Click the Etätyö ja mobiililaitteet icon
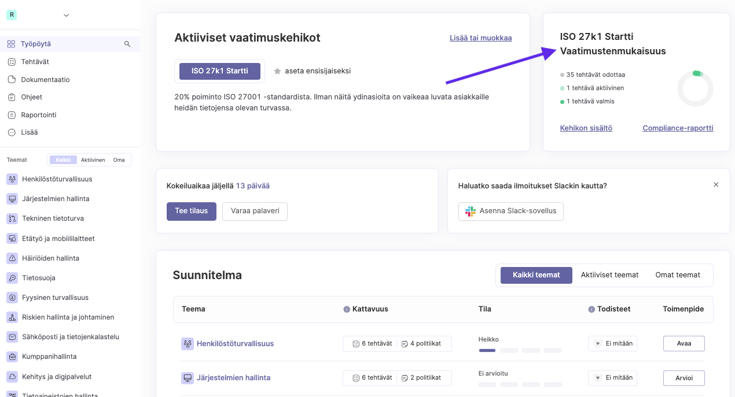This screenshot has width=735, height=397. (x=12, y=238)
